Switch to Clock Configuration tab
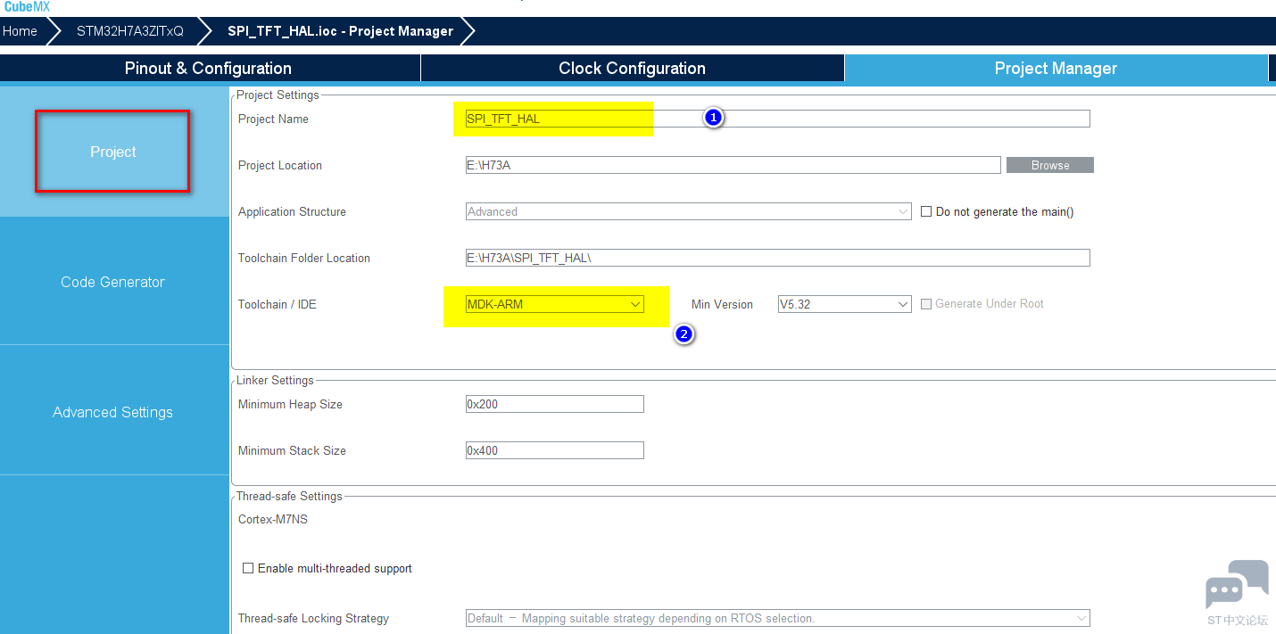The width and height of the screenshot is (1276, 634). pos(632,69)
